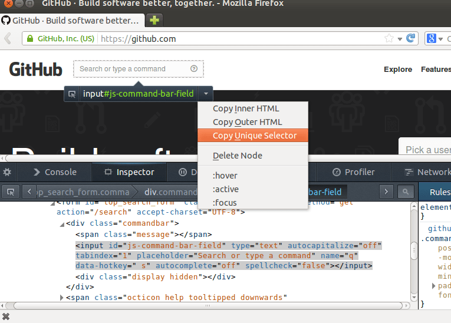
Task: Focus the Search or type a command field
Action: (139, 69)
